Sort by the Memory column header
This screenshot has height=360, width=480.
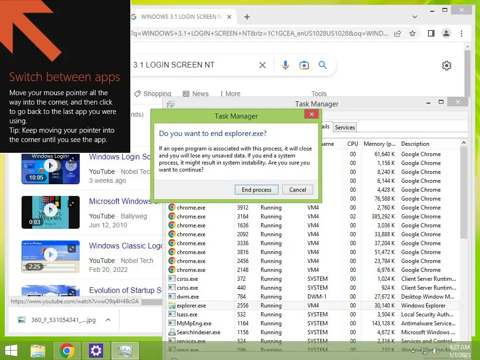click(379, 144)
